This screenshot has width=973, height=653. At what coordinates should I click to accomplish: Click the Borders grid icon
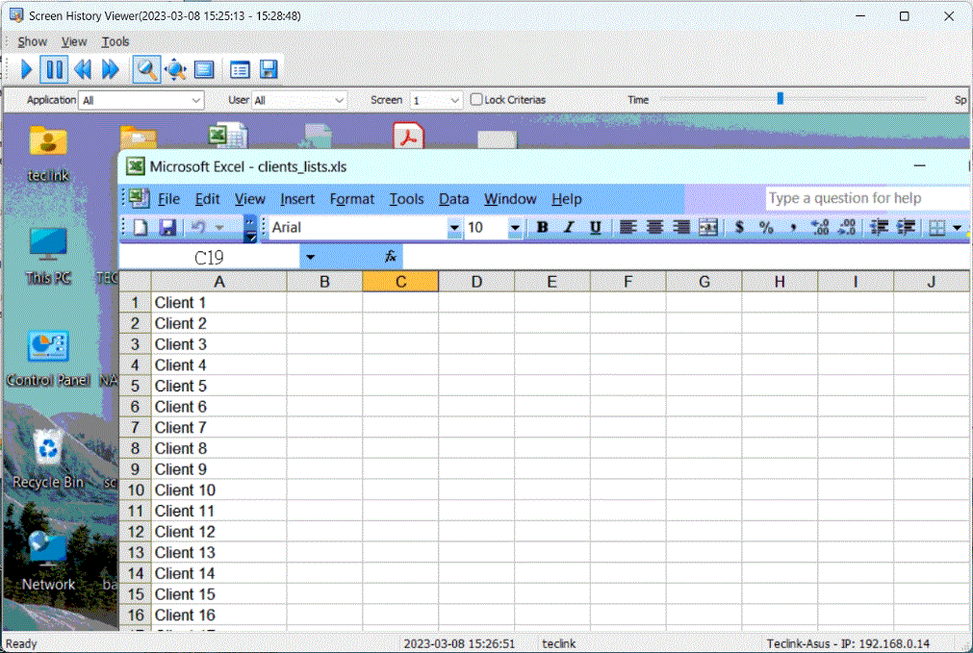[x=937, y=228]
